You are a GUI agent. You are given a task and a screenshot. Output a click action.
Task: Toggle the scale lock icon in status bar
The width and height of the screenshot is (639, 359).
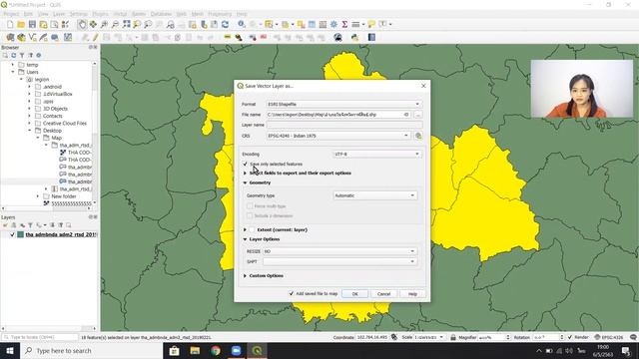[452, 337]
